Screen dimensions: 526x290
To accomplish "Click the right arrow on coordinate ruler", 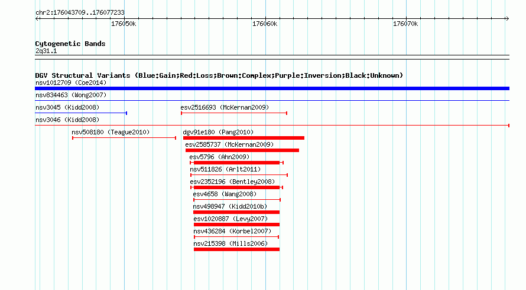I will pos(507,18).
